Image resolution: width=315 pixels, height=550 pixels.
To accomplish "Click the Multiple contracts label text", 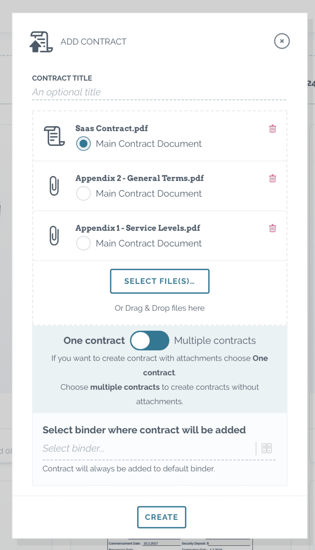I will coord(215,341).
